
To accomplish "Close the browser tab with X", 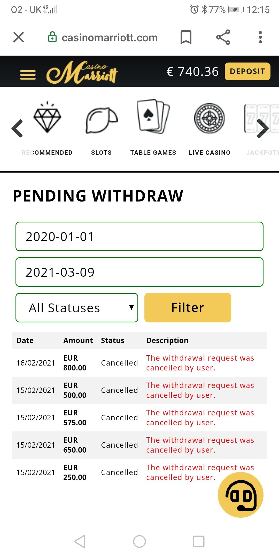I will [x=19, y=37].
